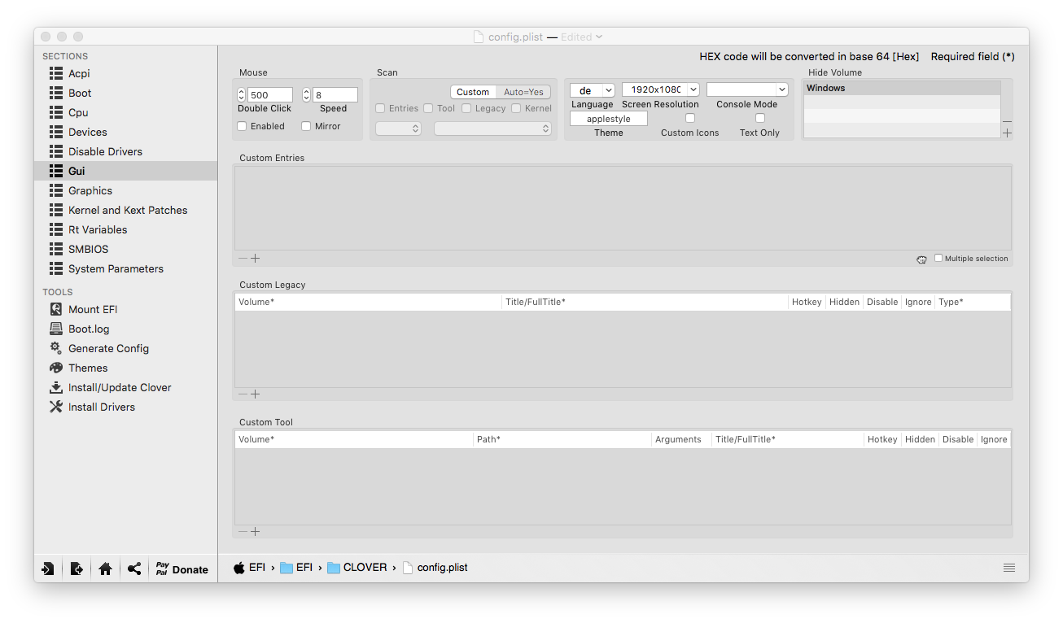Enable the Custom Icons checkbox

tap(690, 118)
